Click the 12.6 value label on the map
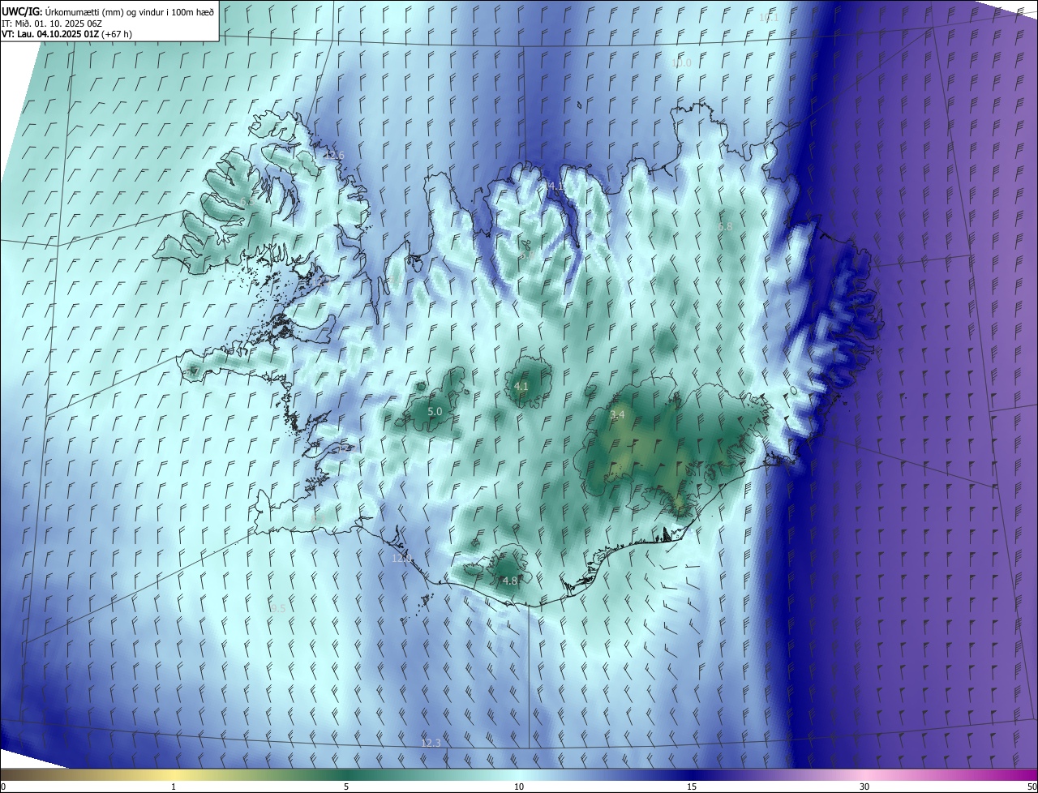Image resolution: width=1038 pixels, height=793 pixels. pos(335,155)
